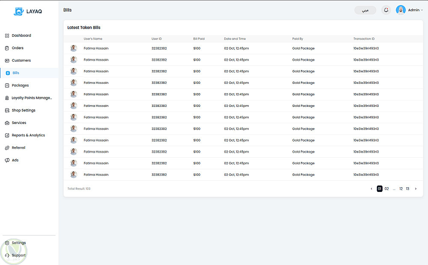Click the Support headset icon

(7, 256)
